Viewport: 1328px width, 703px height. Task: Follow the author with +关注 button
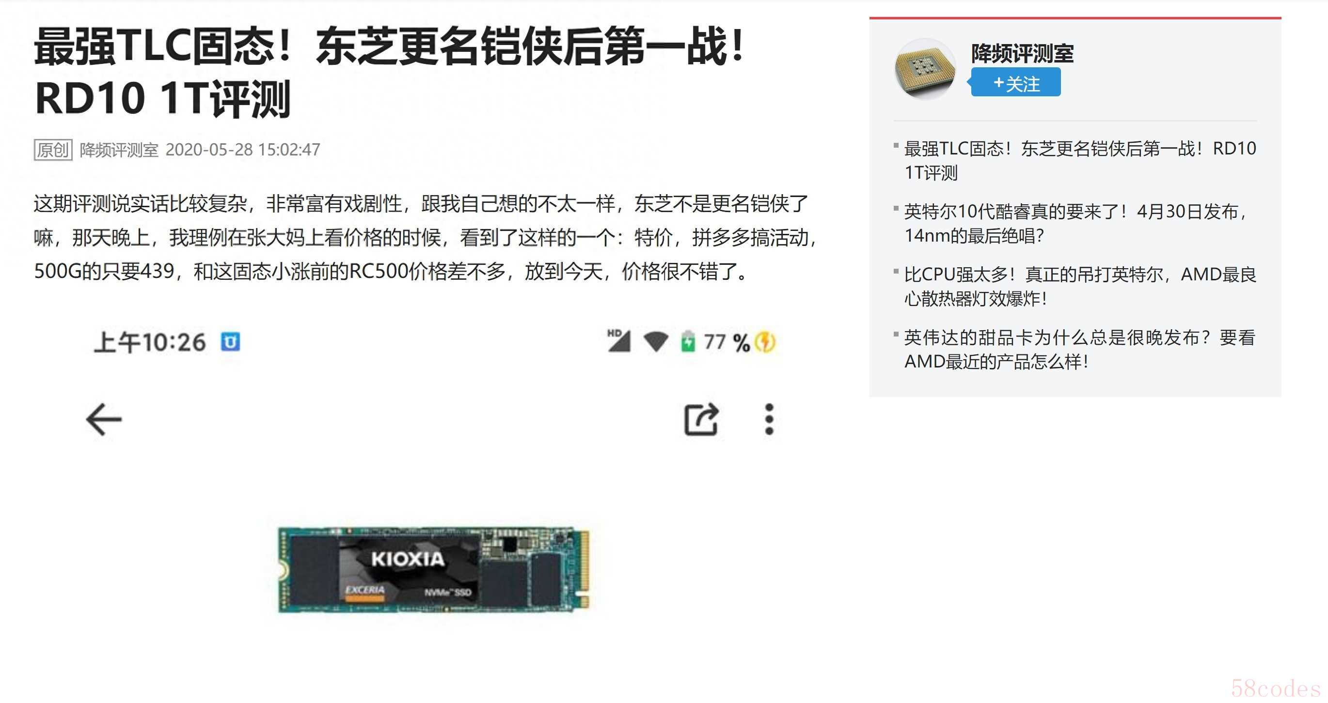coord(1015,82)
